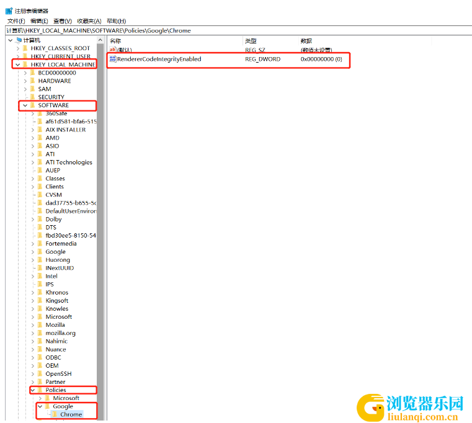Expand the SAM key chevron
Viewport: 472px width, 423px height.
[x=25, y=89]
